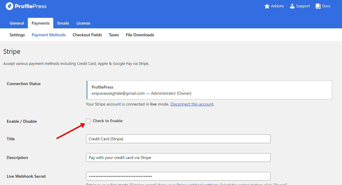Focus the Live Webhook Secret field

pyautogui.click(x=178, y=176)
